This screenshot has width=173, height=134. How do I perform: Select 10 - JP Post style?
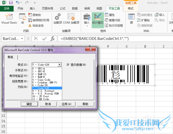[47, 96]
